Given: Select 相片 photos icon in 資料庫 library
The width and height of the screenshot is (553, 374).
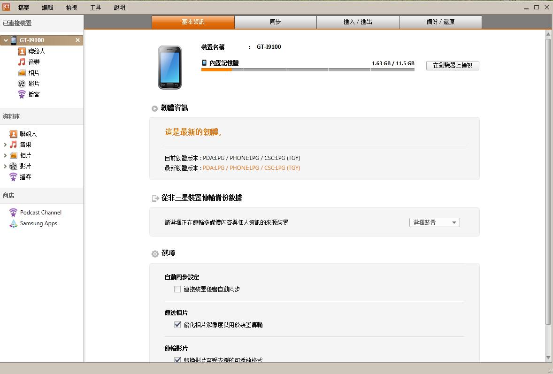Looking at the screenshot, I should tap(14, 155).
